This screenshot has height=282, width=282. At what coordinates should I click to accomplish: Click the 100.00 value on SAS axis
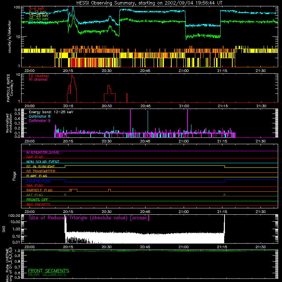tap(14, 216)
